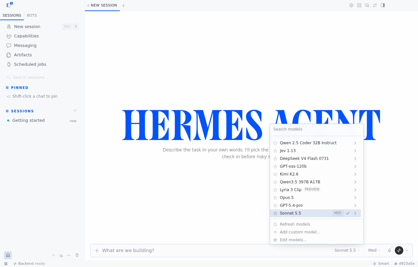Viewport: 418px width, 267px height.
Task: Open the Getting started session
Action: pos(42,120)
